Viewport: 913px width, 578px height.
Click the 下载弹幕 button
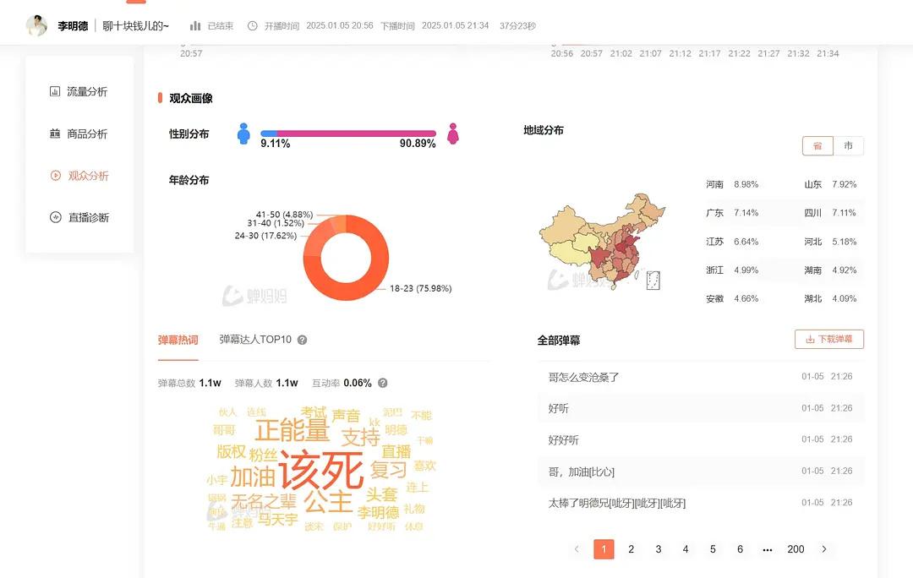click(x=829, y=340)
